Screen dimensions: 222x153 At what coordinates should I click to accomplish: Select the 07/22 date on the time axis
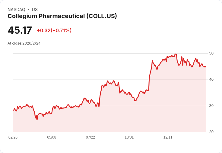pyautogui.click(x=90, y=137)
